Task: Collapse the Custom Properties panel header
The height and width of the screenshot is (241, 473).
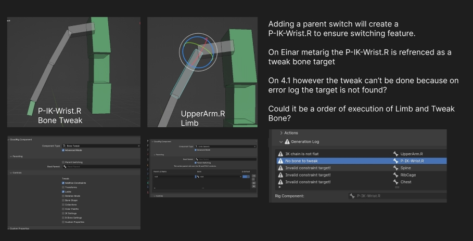Action: (x=9, y=229)
